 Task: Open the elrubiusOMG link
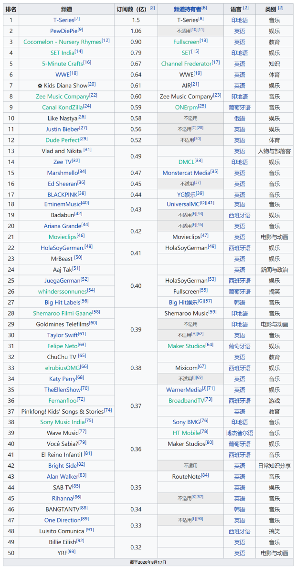pyautogui.click(x=63, y=368)
